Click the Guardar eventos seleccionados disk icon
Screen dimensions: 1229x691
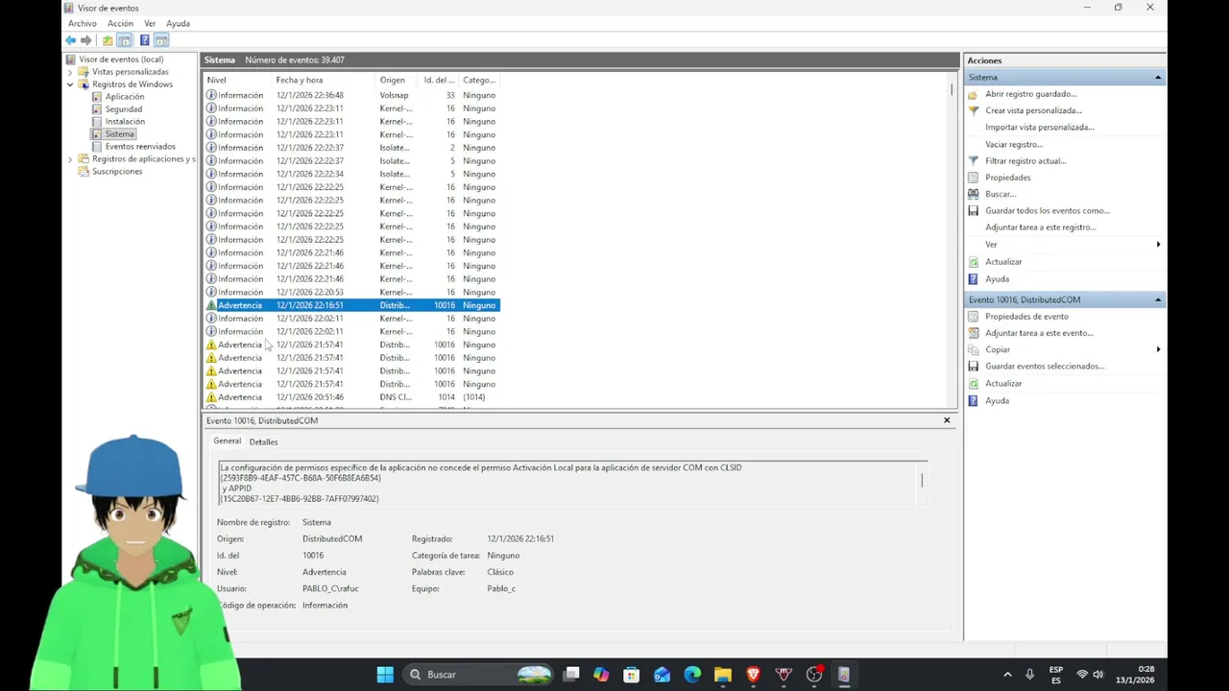973,366
